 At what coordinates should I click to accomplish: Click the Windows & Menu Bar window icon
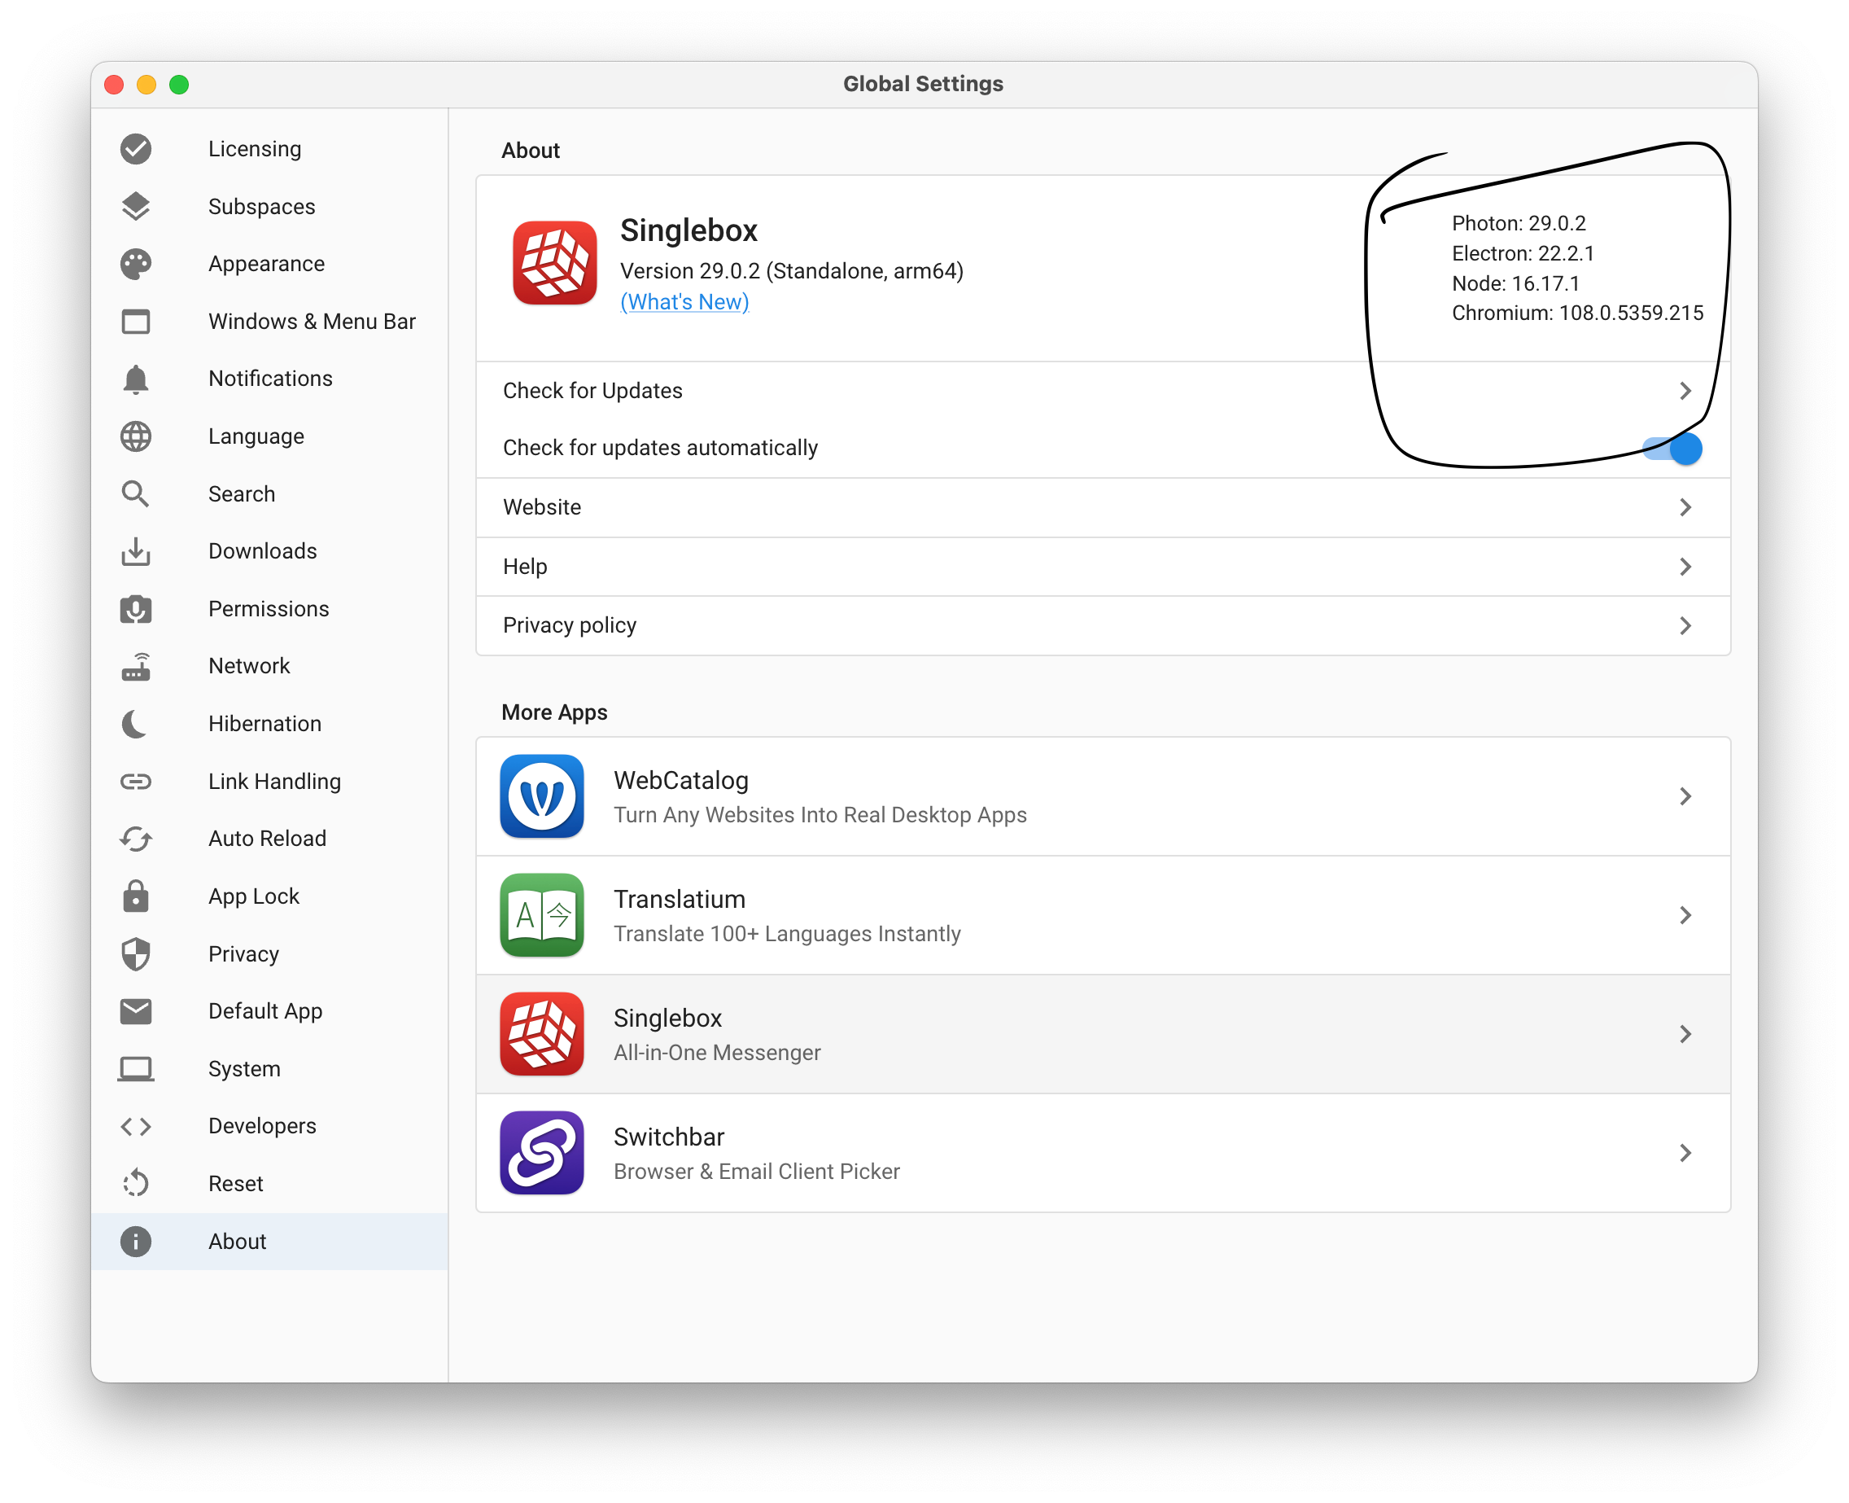[136, 322]
